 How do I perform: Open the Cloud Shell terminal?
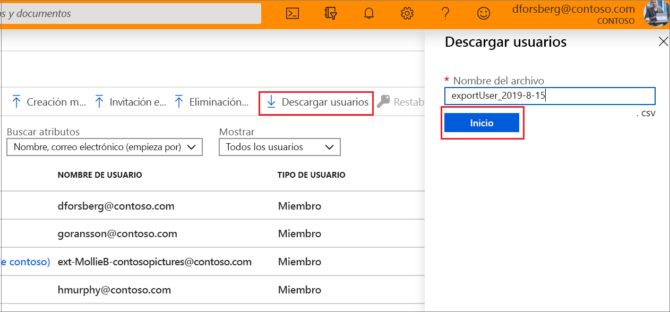(x=291, y=13)
